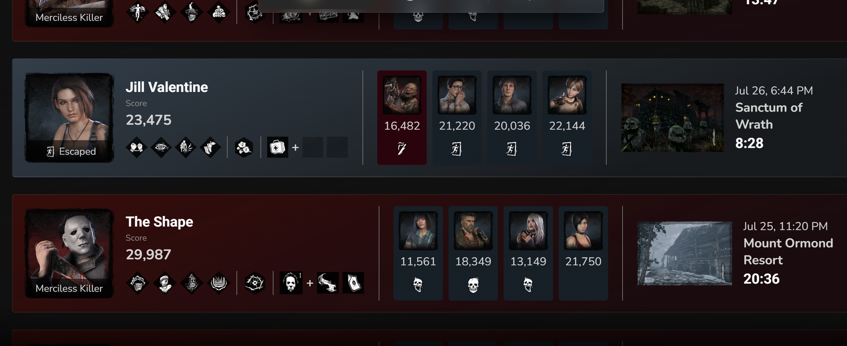Click the burning heart perk on The Shape row
The image size is (847, 346).
point(192,283)
